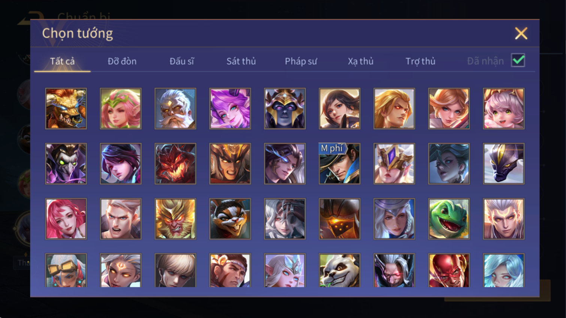The height and width of the screenshot is (318, 566).
Task: Close the 'Chọn tướng' dialog
Action: click(521, 33)
